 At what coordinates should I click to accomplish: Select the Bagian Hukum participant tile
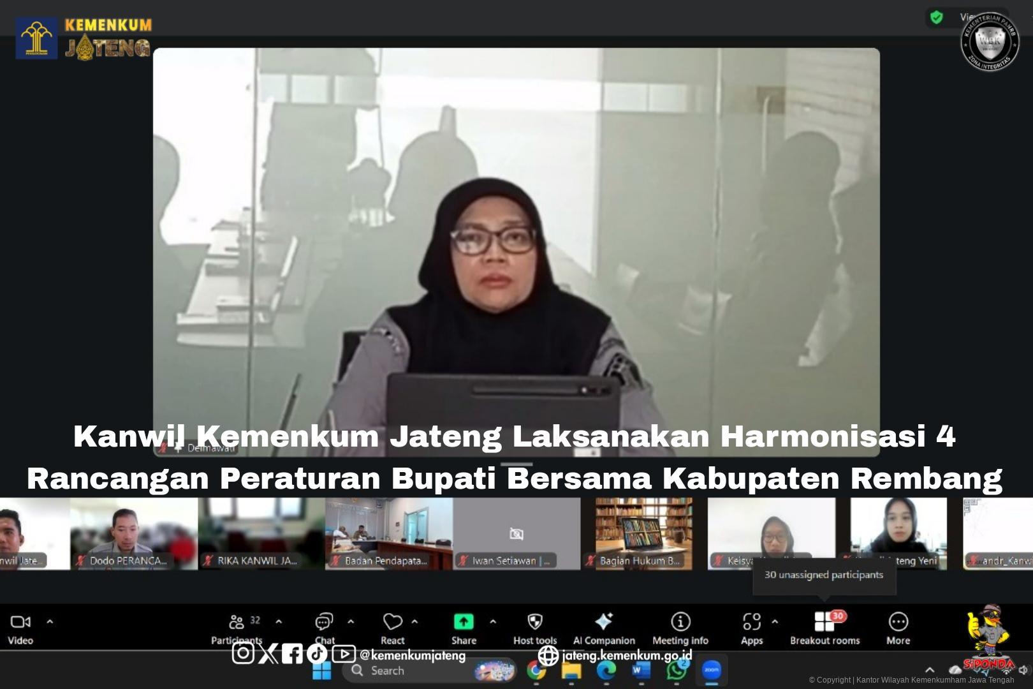coord(643,534)
